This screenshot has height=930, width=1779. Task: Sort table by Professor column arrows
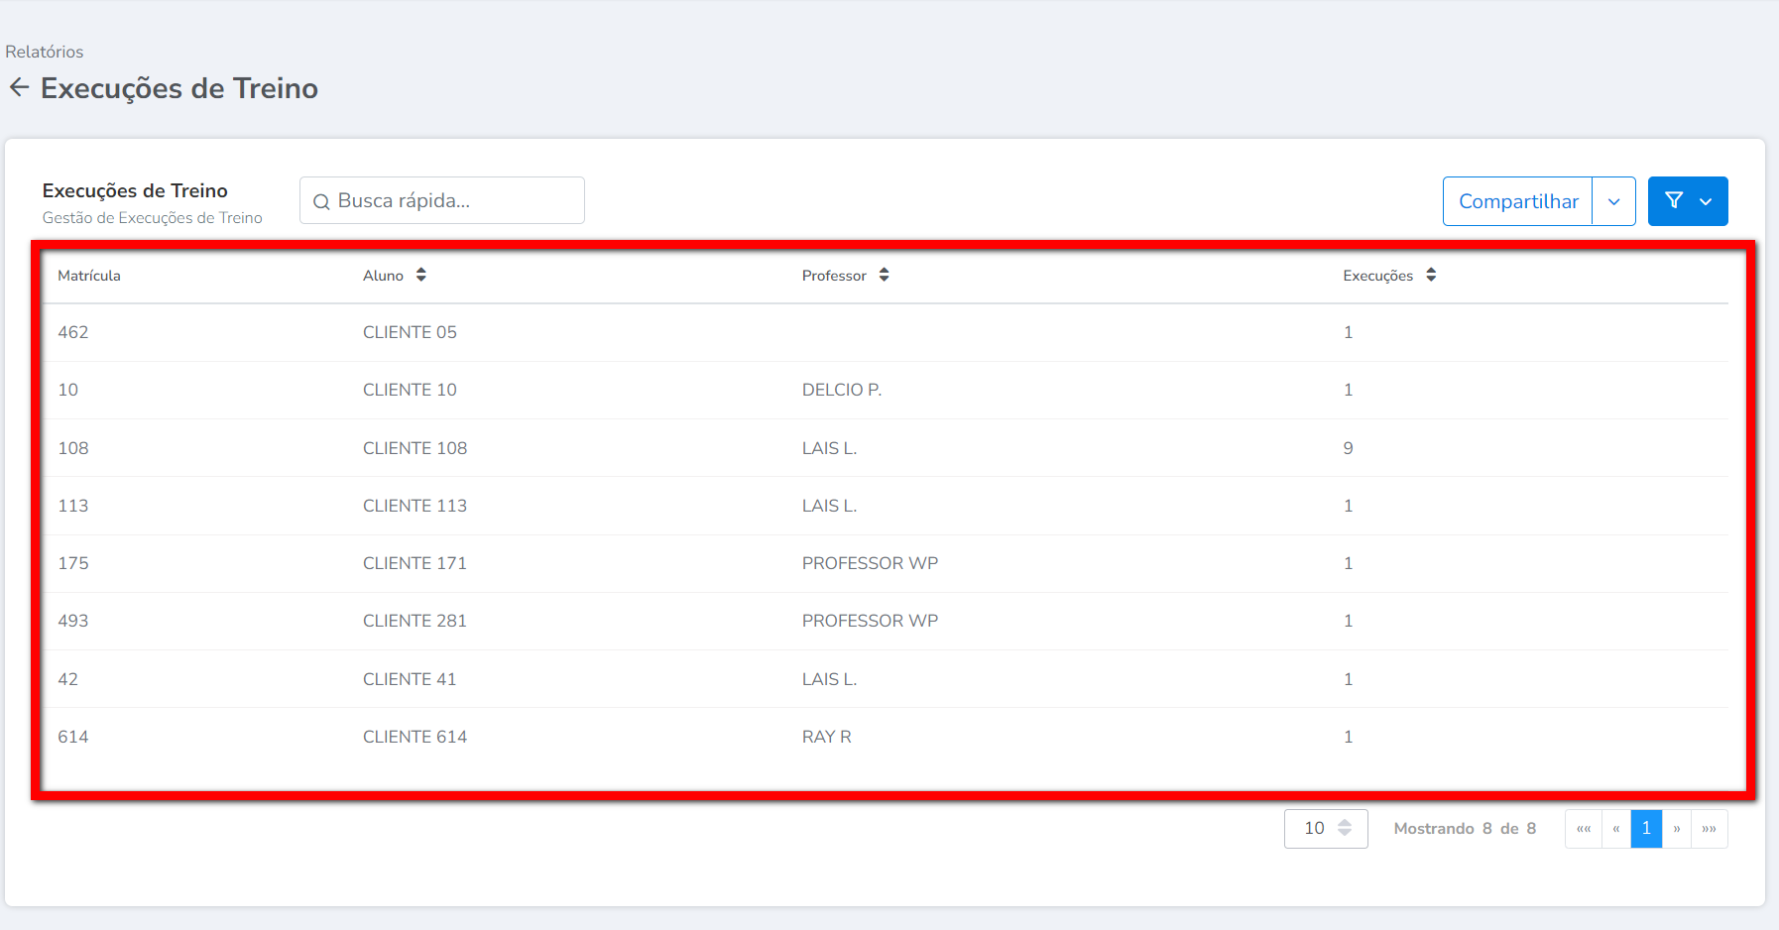[884, 276]
